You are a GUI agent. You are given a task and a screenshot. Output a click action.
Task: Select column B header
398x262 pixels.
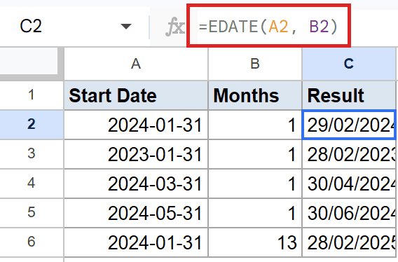255,64
